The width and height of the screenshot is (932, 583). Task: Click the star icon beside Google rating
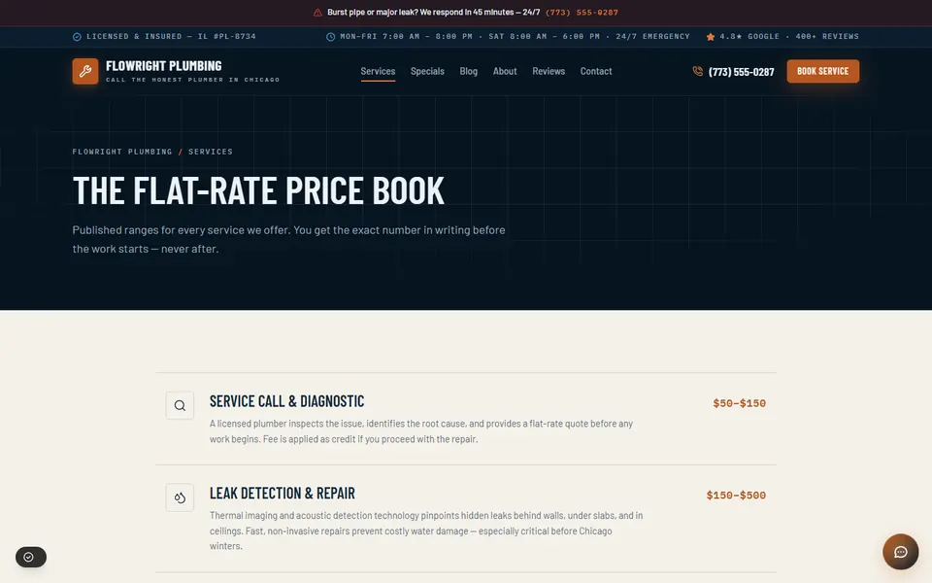(711, 37)
